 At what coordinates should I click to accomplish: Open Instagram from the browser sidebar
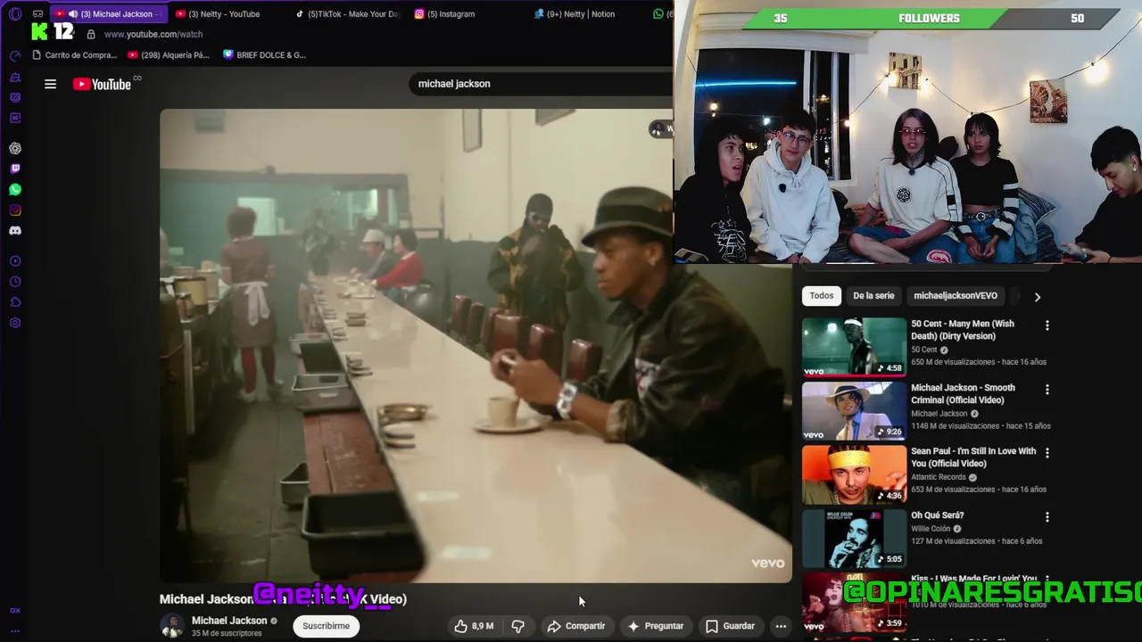tap(15, 210)
